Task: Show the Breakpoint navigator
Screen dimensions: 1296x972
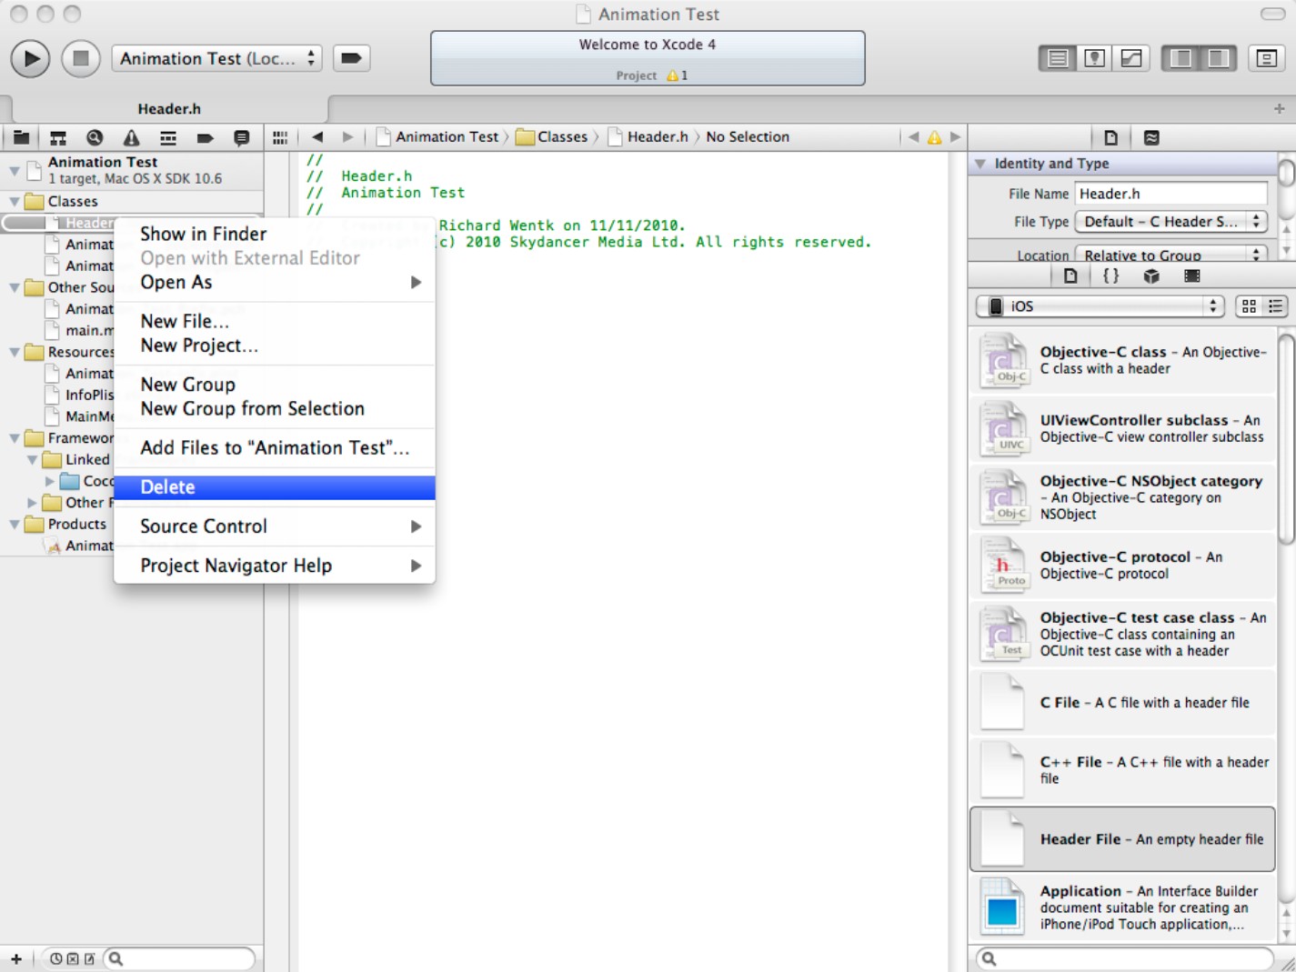Action: point(205,137)
